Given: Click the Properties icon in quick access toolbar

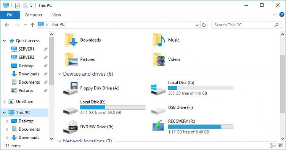Looking at the screenshot, I should (x=17, y=5).
